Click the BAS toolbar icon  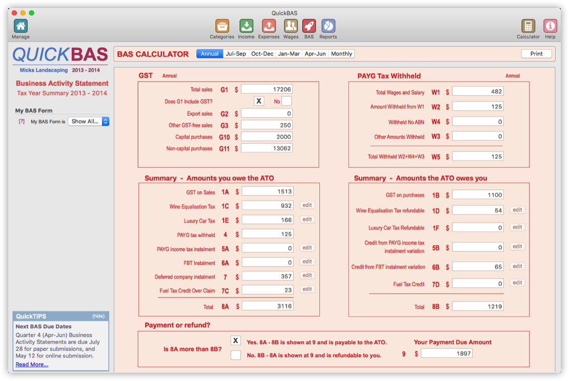click(309, 25)
